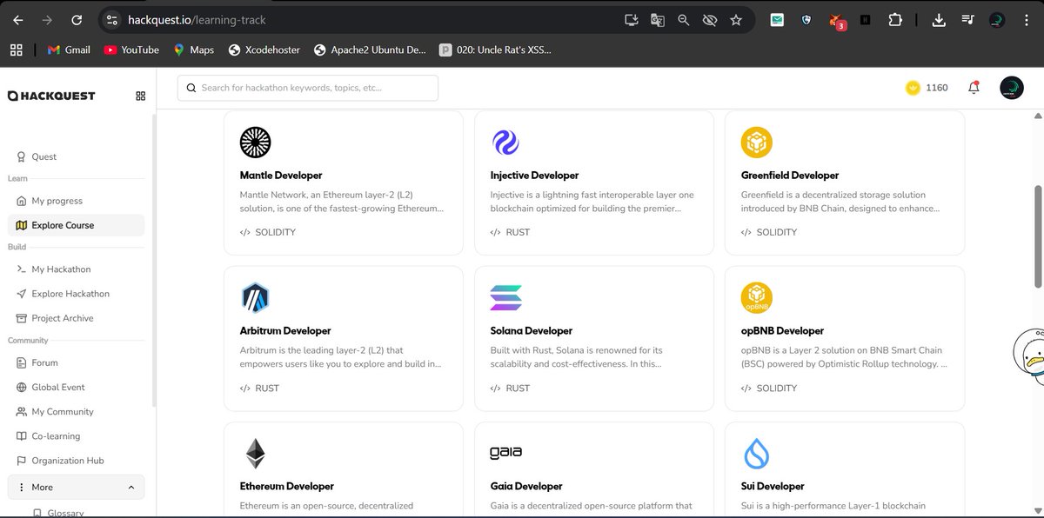Click the HackQuest logo
Image resolution: width=1044 pixels, height=518 pixels.
[x=50, y=96]
